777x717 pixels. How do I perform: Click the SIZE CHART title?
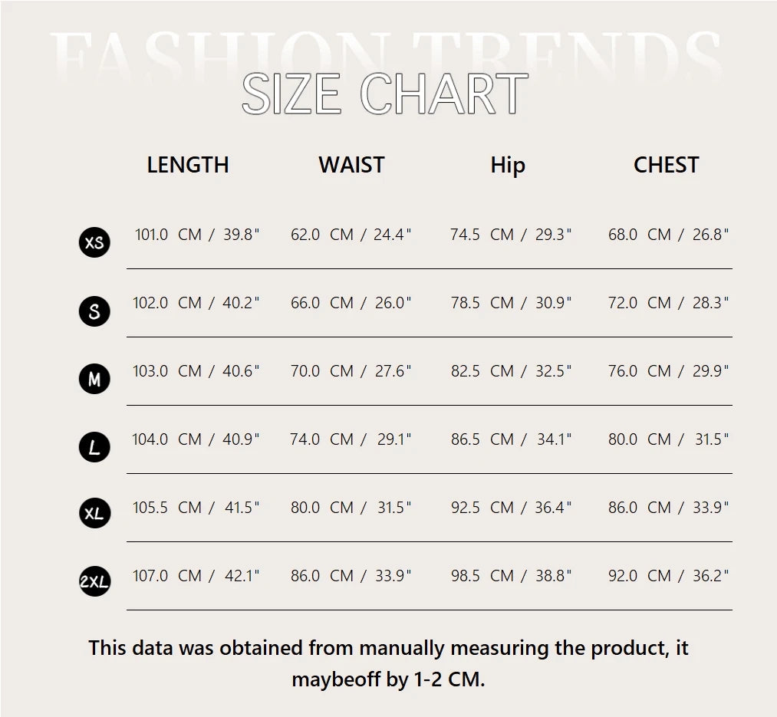[x=385, y=94]
